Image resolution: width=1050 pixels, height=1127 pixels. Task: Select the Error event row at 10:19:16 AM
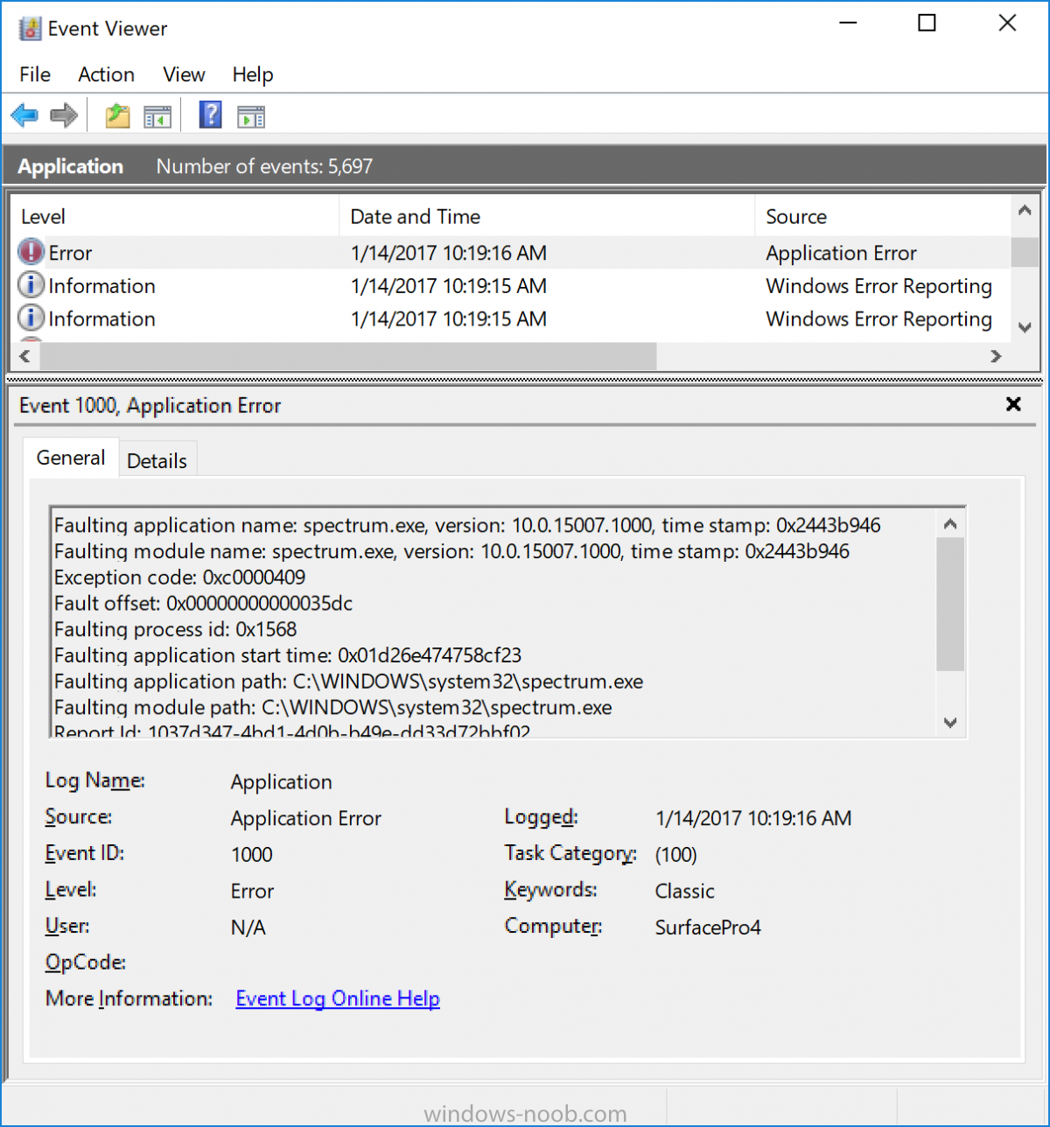pyautogui.click(x=510, y=253)
